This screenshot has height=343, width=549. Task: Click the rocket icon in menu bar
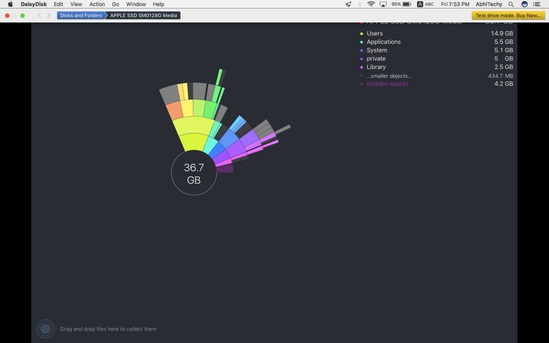click(x=349, y=4)
